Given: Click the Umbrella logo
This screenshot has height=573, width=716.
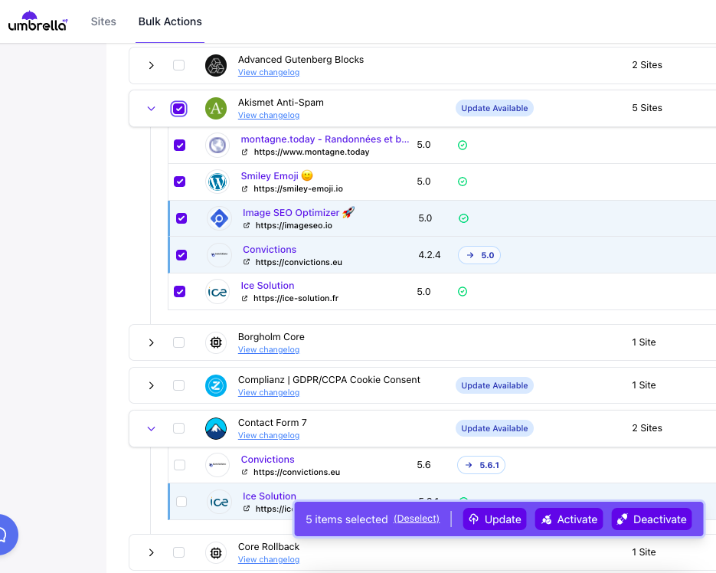Looking at the screenshot, I should click(x=38, y=21).
